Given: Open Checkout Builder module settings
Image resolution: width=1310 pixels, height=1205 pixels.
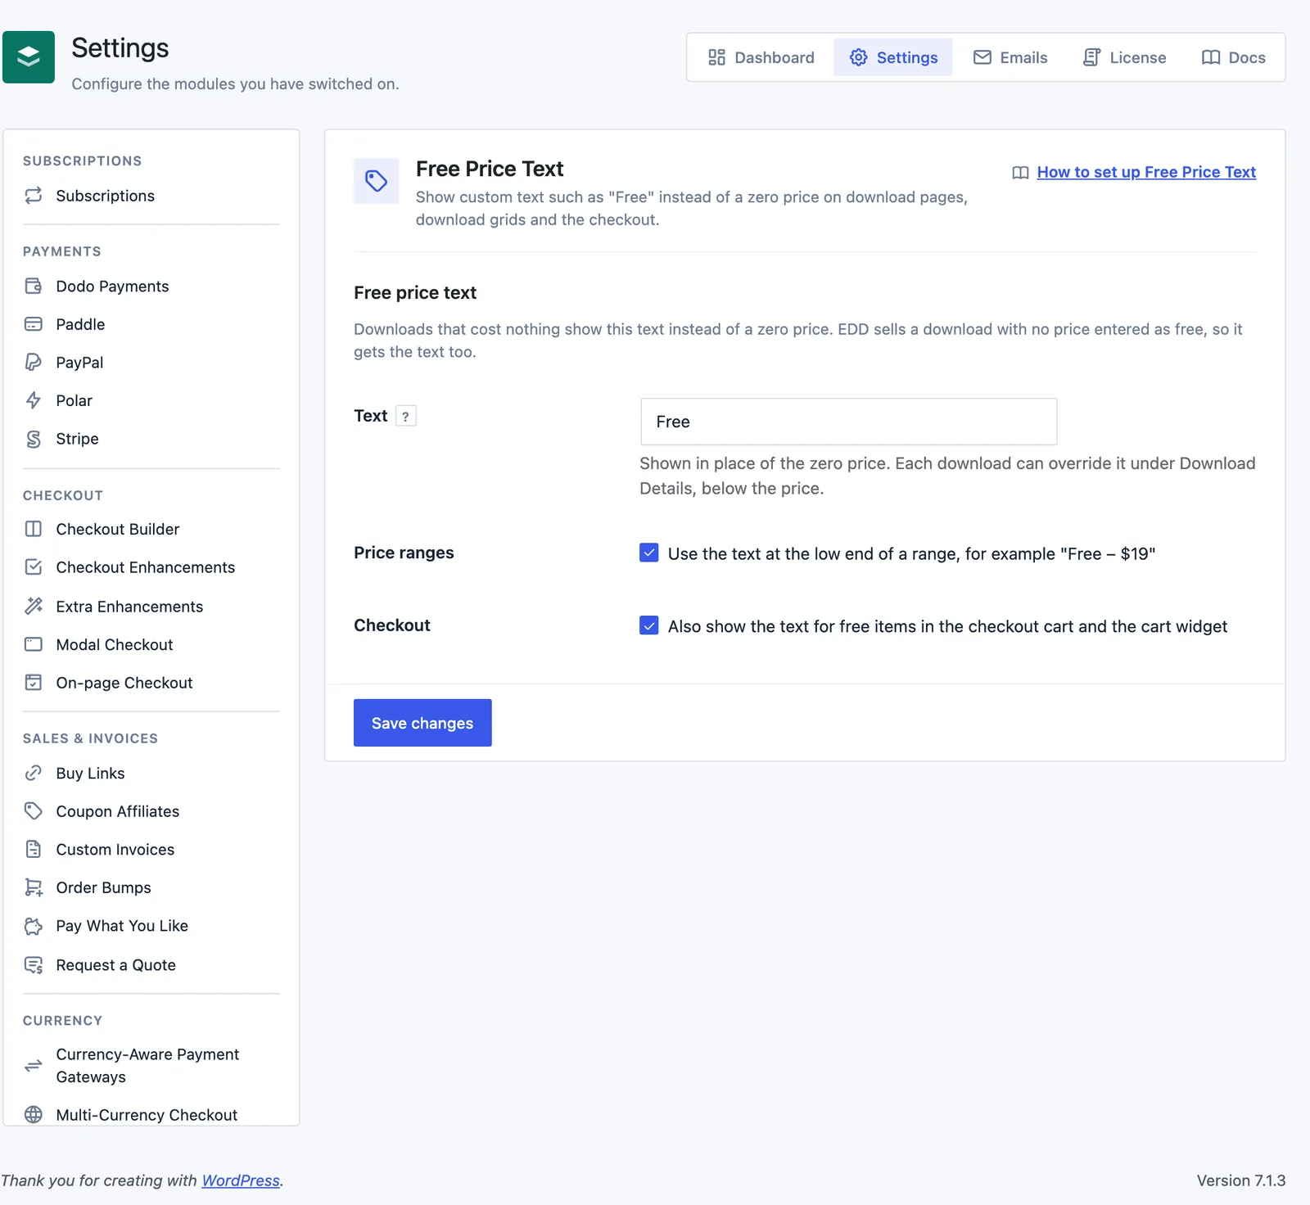Looking at the screenshot, I should (x=151, y=529).
